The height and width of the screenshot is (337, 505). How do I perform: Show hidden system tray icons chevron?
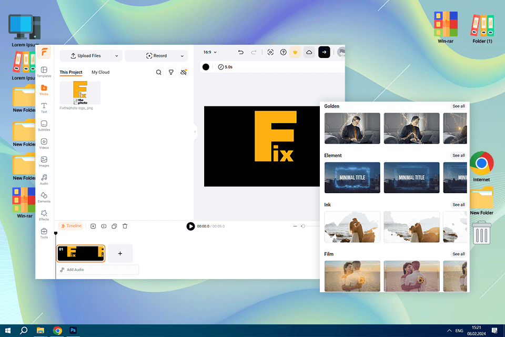click(x=449, y=331)
